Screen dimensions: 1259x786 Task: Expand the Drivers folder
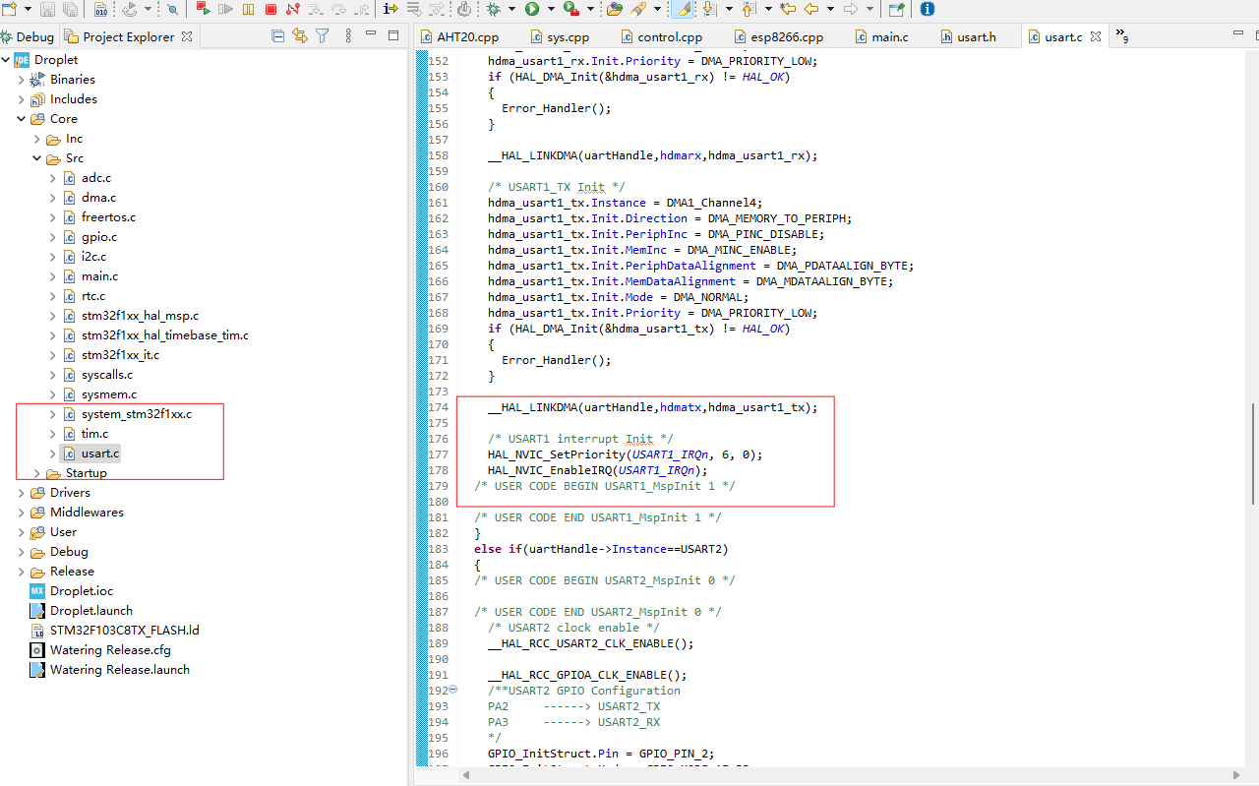(22, 493)
